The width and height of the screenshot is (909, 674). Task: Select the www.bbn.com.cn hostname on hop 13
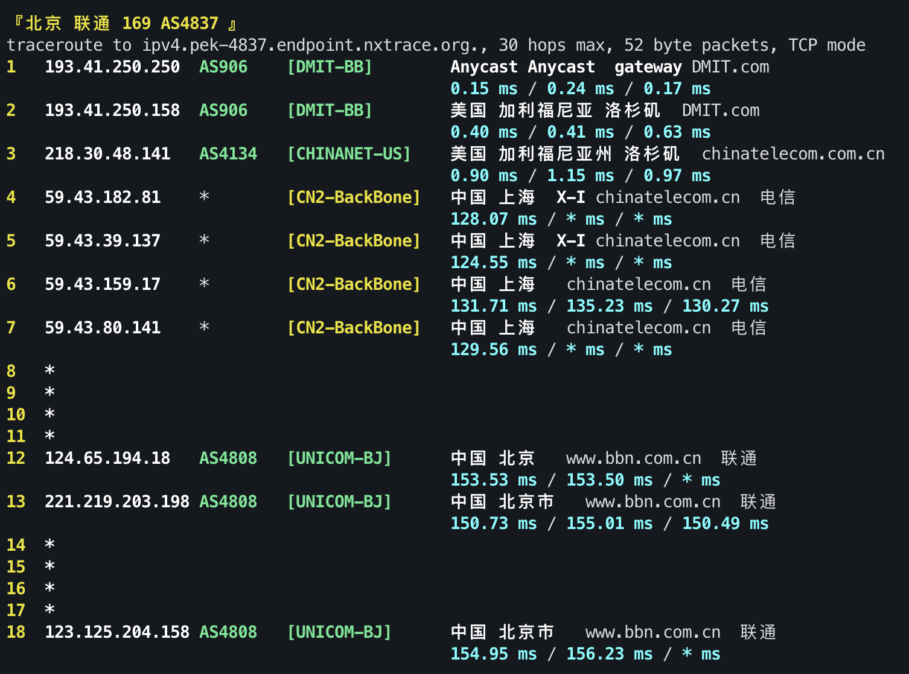[652, 502]
